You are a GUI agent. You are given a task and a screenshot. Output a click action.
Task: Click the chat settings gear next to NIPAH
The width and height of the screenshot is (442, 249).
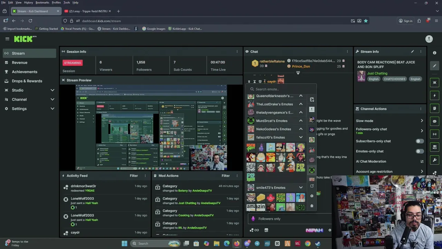click(x=330, y=230)
